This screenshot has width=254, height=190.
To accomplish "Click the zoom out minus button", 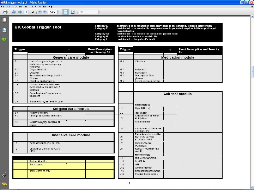I will click(40, 12).
